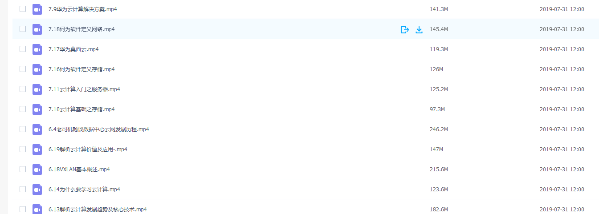Check the box next to 6.18VXLAN基本概述.mp4
599x214 pixels.
[x=23, y=169]
